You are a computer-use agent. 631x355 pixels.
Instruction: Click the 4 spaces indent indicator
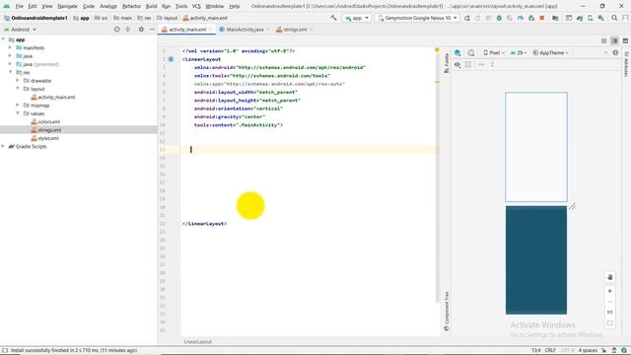coord(588,351)
